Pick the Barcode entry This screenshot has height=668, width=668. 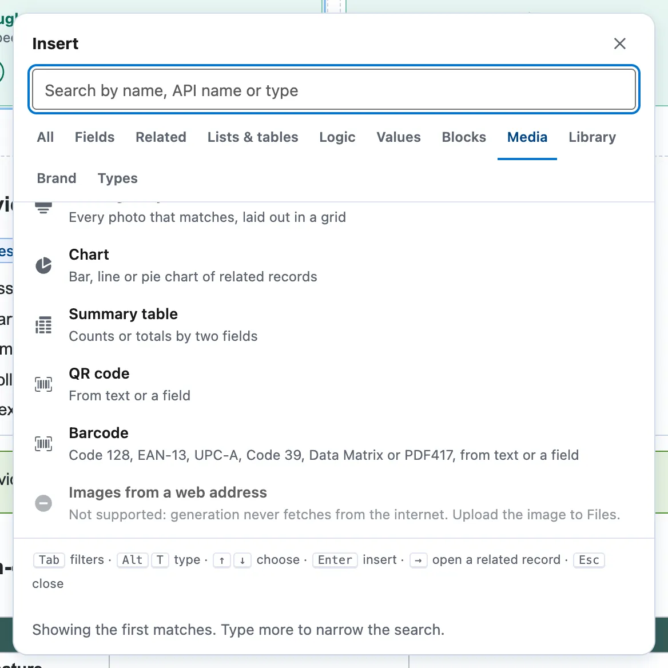(334, 444)
